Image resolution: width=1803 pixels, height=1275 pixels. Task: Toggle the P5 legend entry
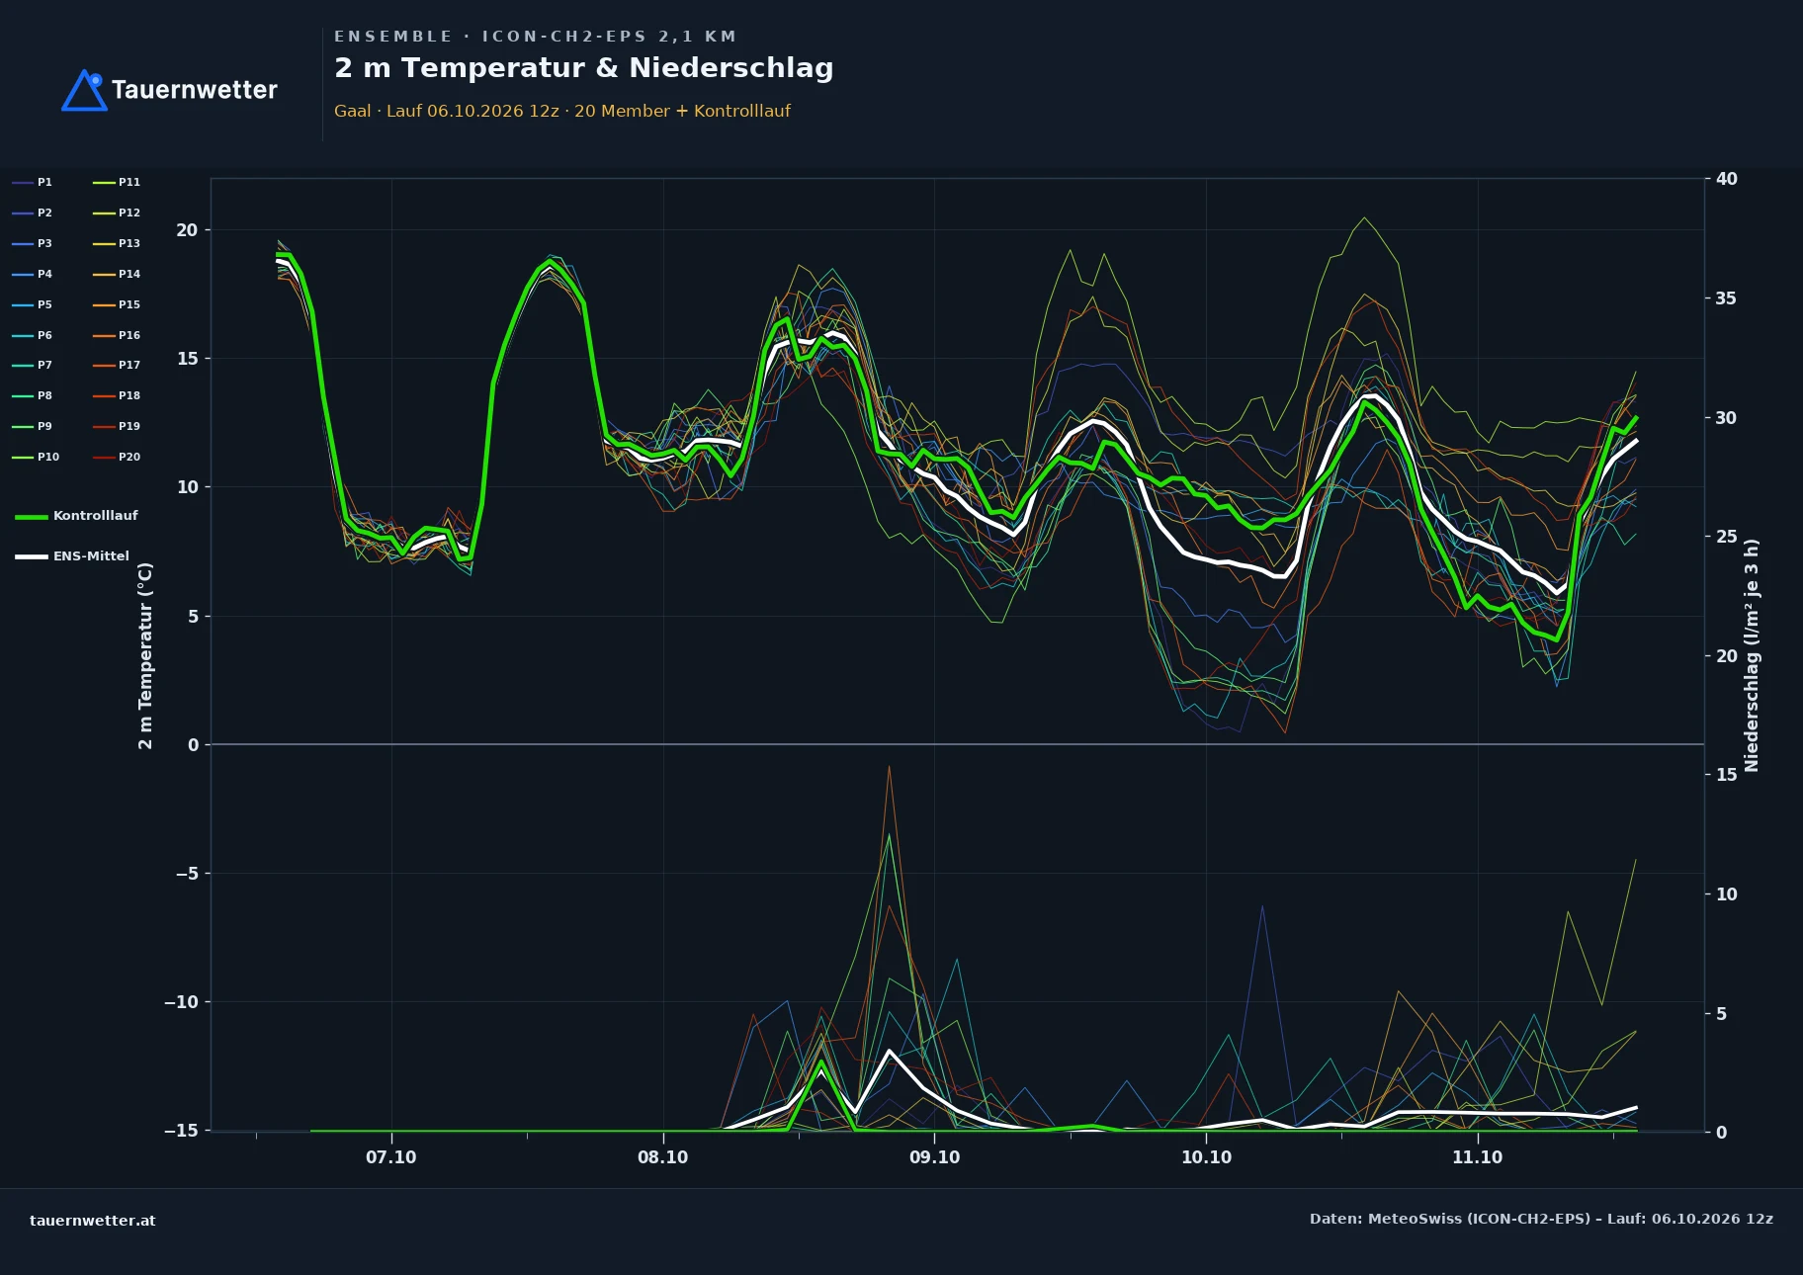pos(33,304)
